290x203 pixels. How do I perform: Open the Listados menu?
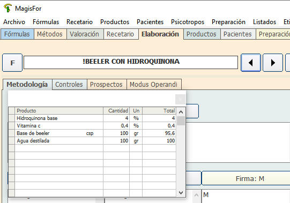click(x=264, y=22)
